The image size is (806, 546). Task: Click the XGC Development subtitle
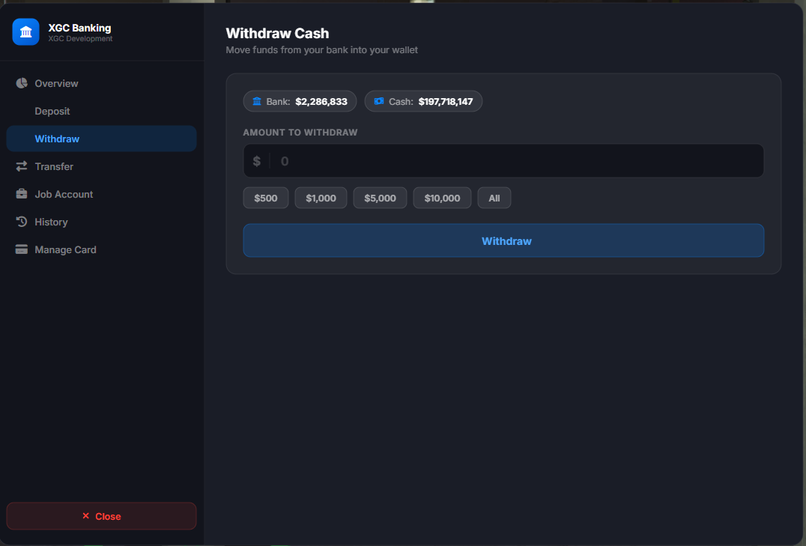pos(80,38)
